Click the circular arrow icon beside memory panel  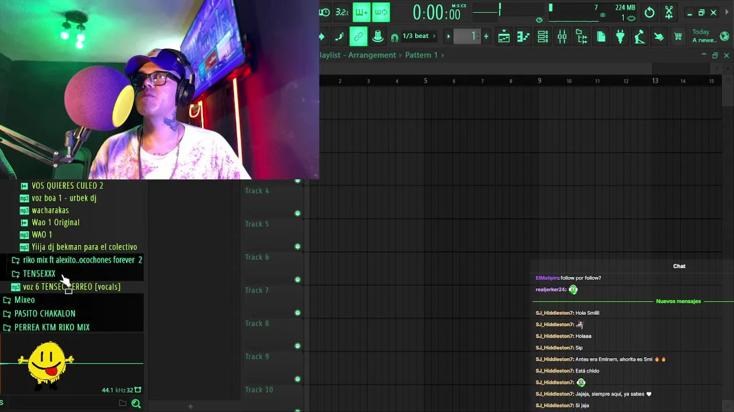click(x=649, y=12)
